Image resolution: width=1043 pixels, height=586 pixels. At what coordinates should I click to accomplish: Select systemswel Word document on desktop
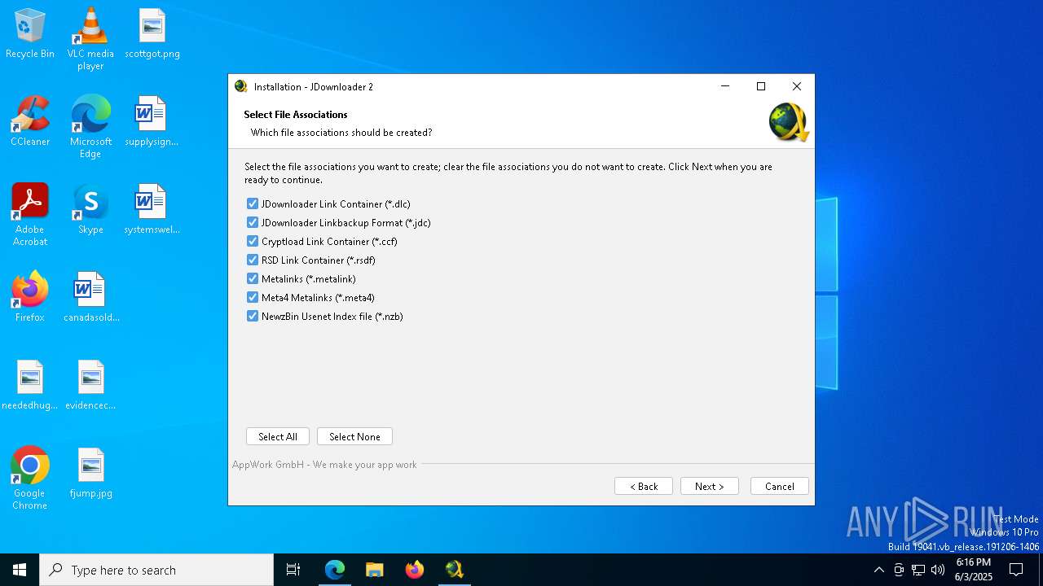(x=152, y=210)
